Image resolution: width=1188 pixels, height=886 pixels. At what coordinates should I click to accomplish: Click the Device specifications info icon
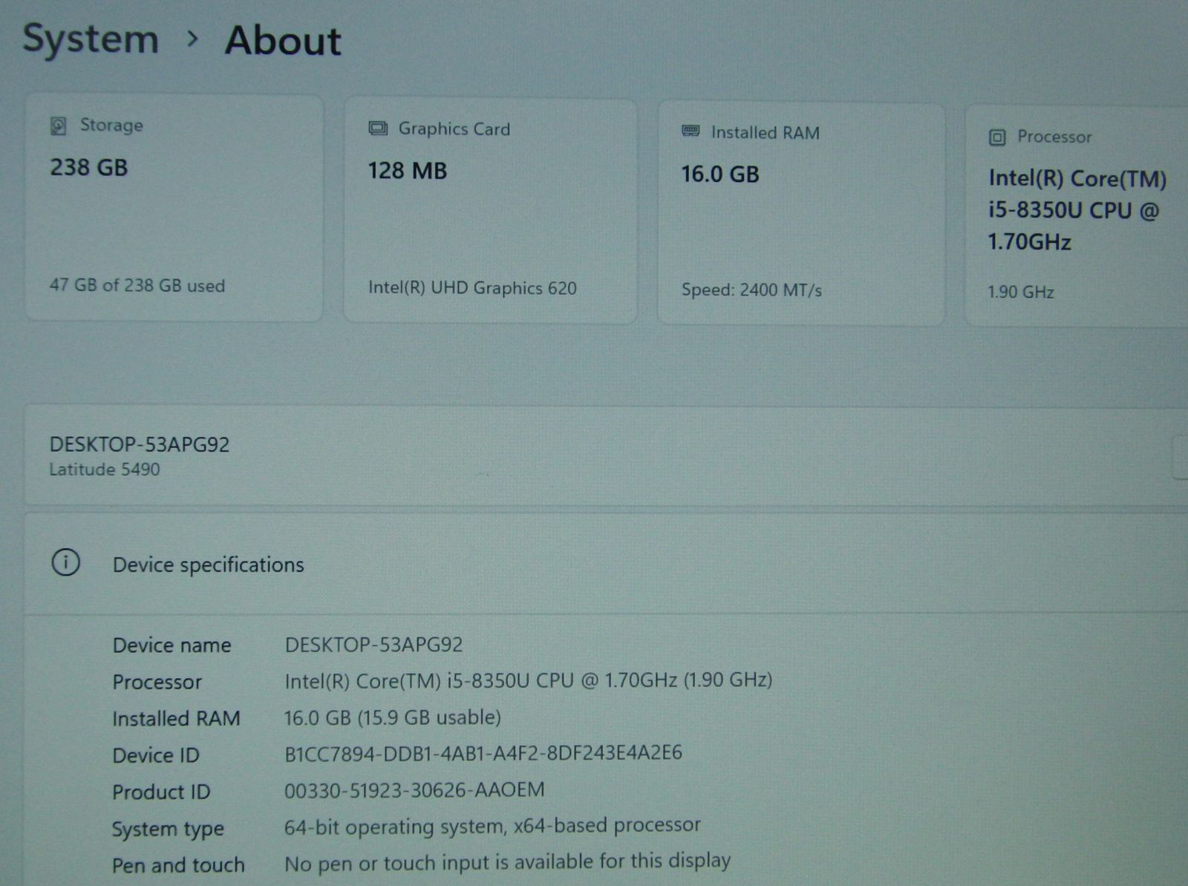(65, 563)
